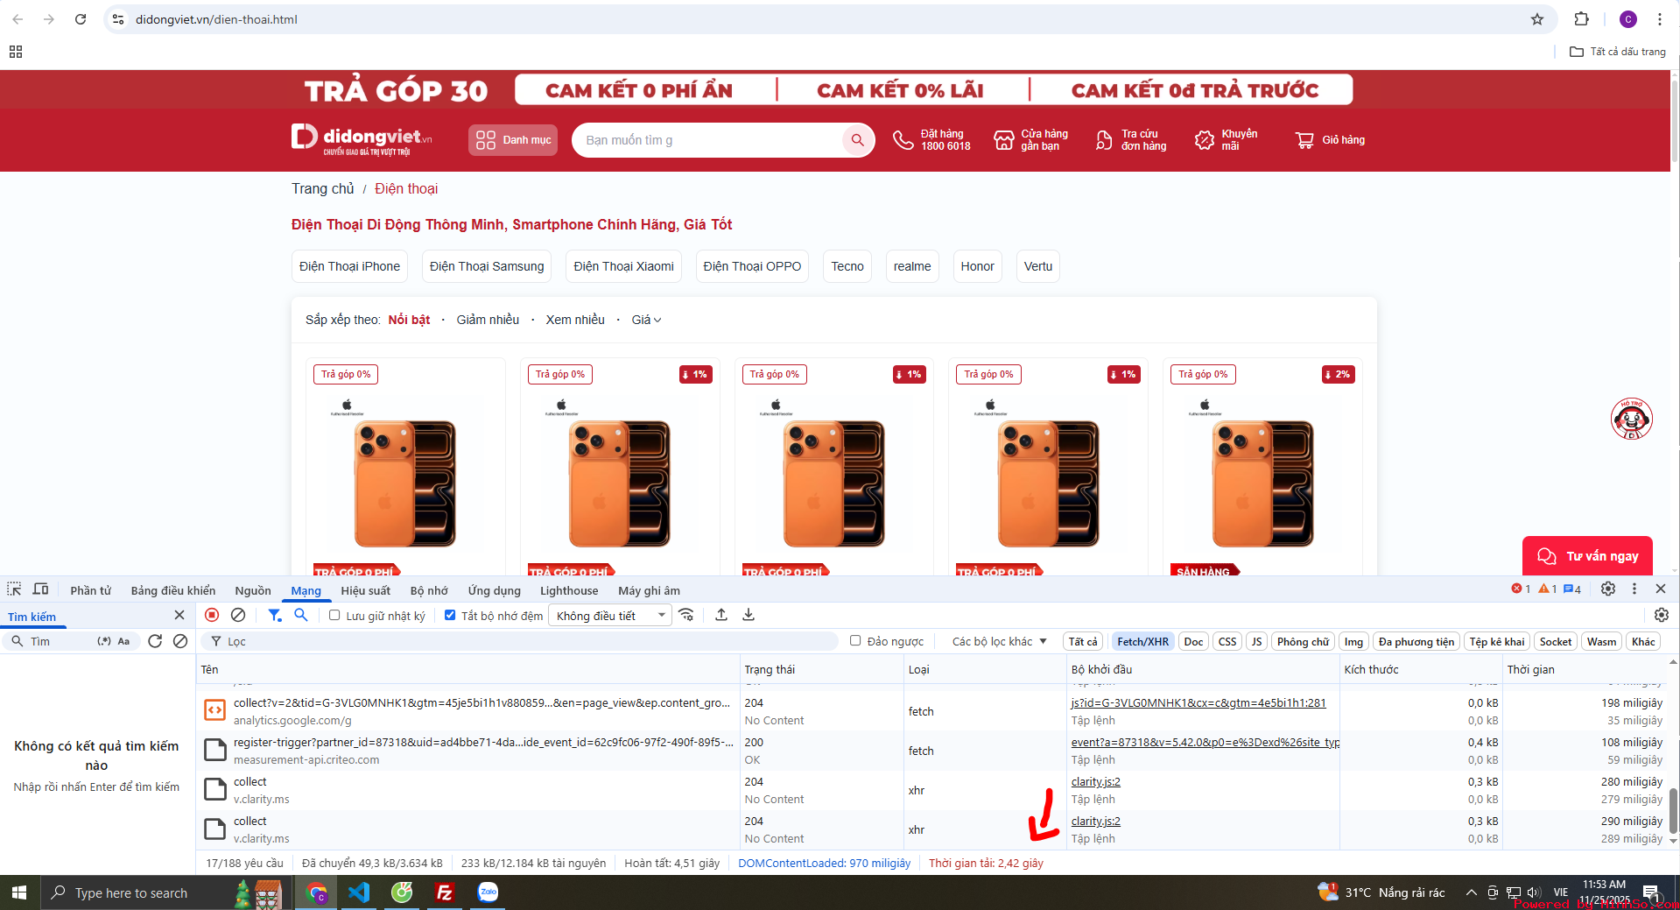Open Visual Studio Code from the taskbar
Image resolution: width=1680 pixels, height=910 pixels.
359,892
